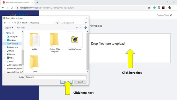Create a New folder

pyautogui.click(x=21, y=28)
